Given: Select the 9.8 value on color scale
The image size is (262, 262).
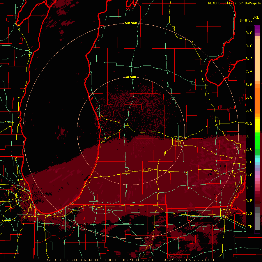Looking at the screenshot, I should point(249,33).
